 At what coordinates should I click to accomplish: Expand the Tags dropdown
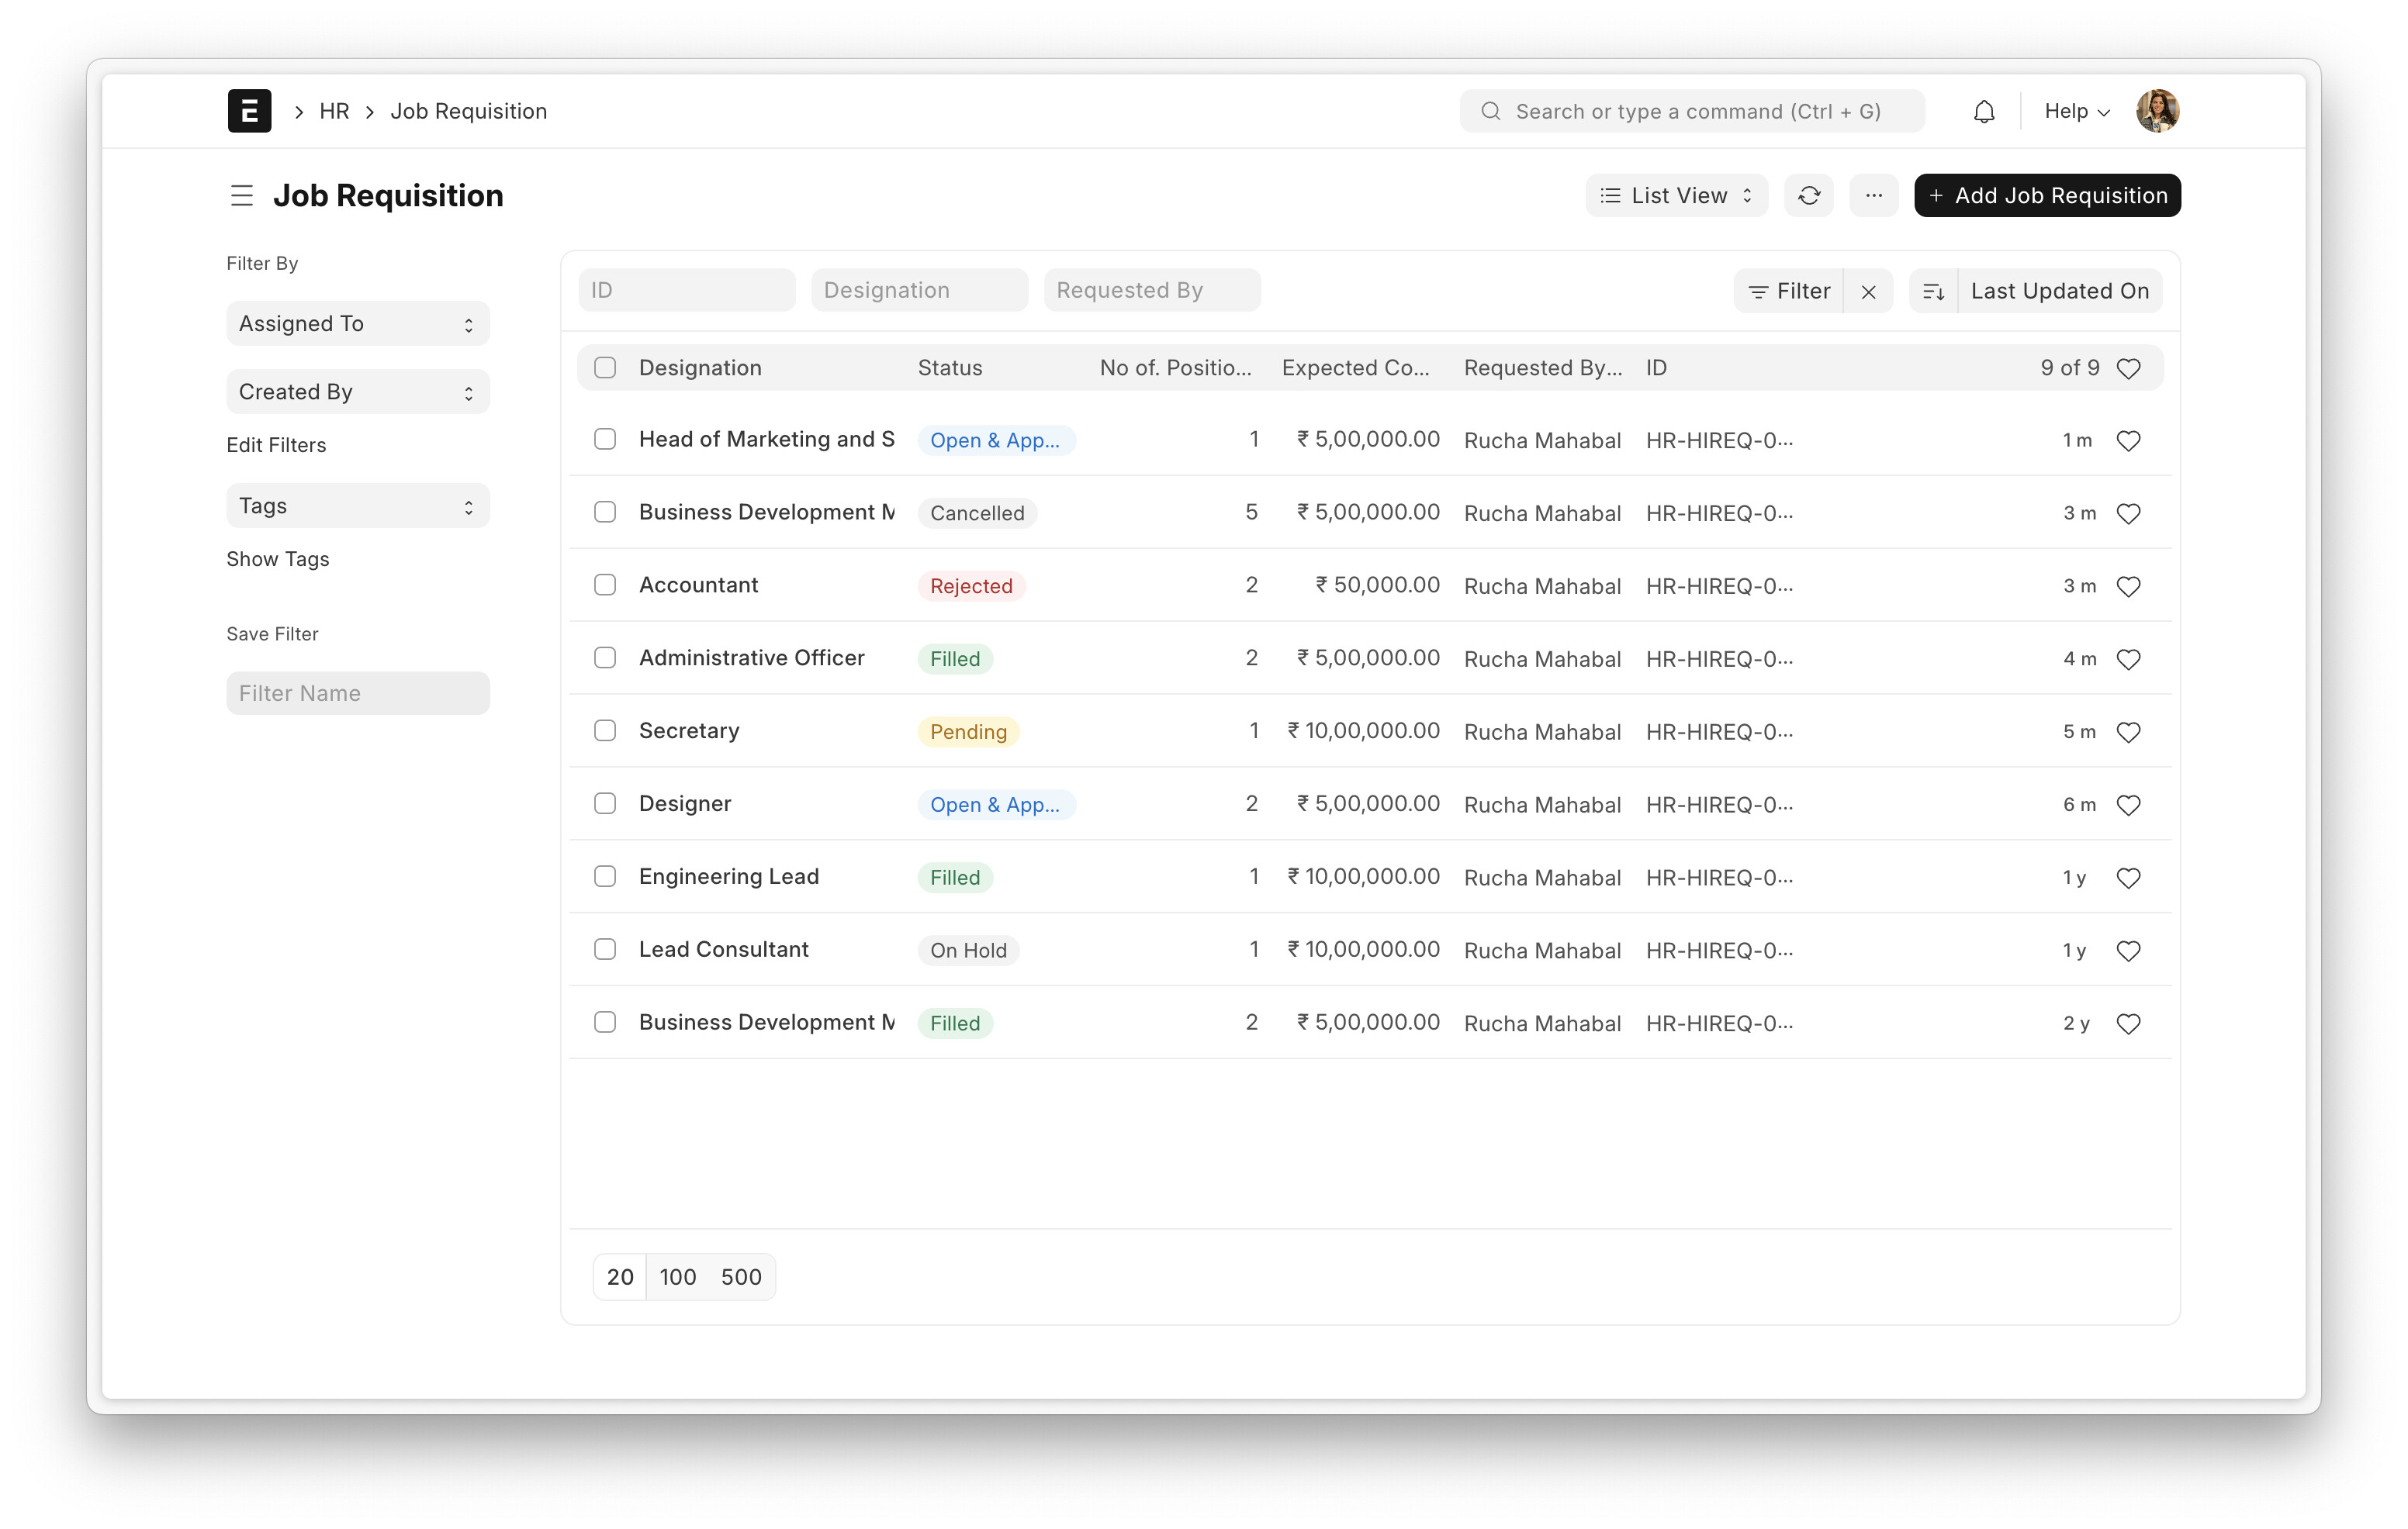tap(358, 506)
